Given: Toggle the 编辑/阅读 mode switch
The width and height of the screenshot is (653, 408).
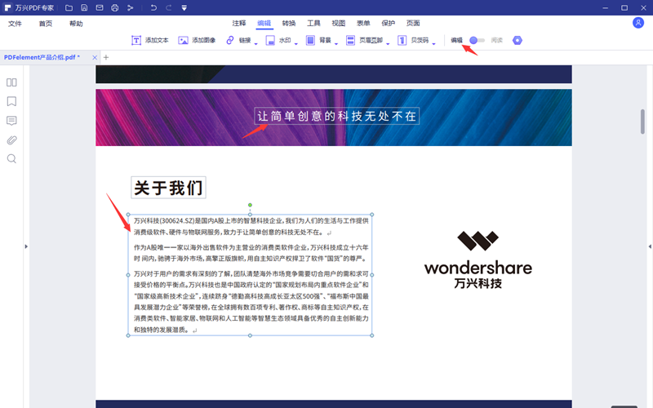Looking at the screenshot, I should (476, 40).
